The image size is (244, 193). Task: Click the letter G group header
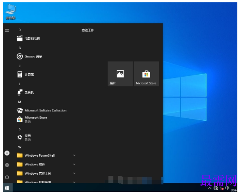click(x=20, y=48)
